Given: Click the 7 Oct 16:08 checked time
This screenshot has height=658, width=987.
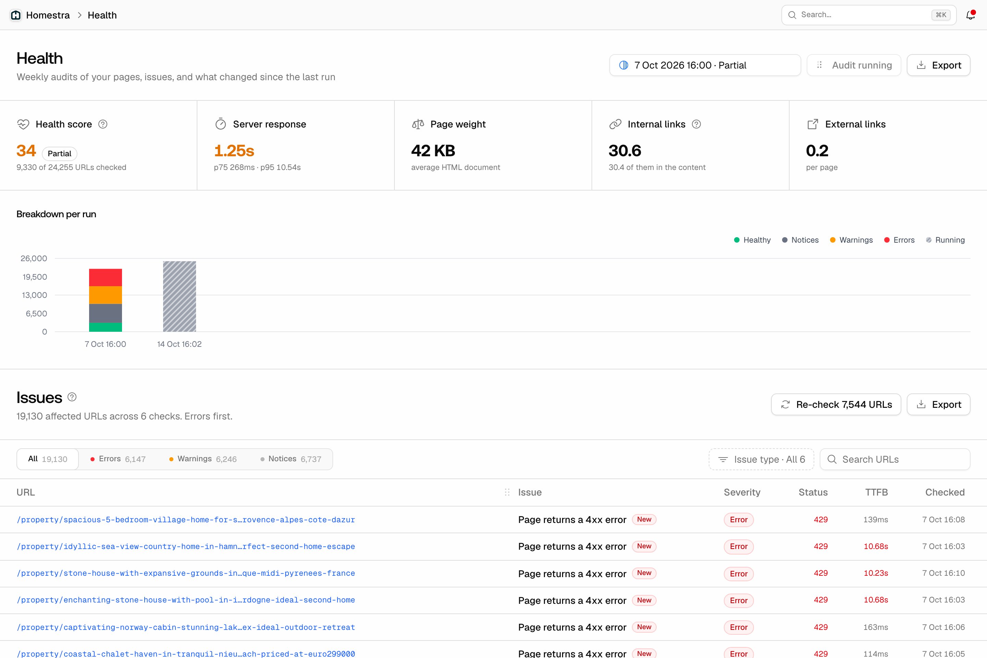Looking at the screenshot, I should pyautogui.click(x=943, y=520).
